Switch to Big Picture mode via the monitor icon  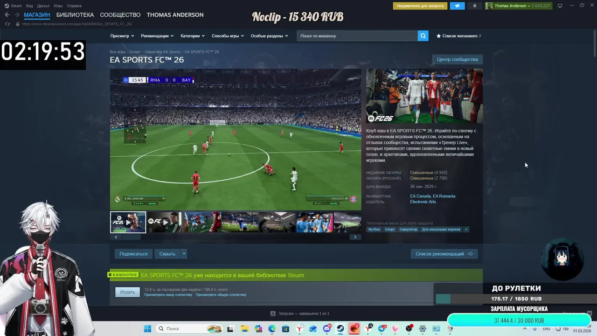pos(560,6)
